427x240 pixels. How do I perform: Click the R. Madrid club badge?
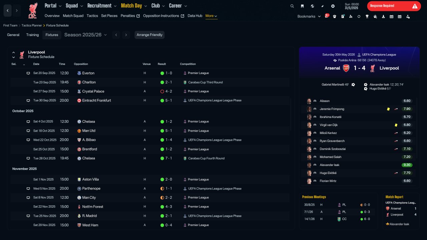[x=79, y=216]
